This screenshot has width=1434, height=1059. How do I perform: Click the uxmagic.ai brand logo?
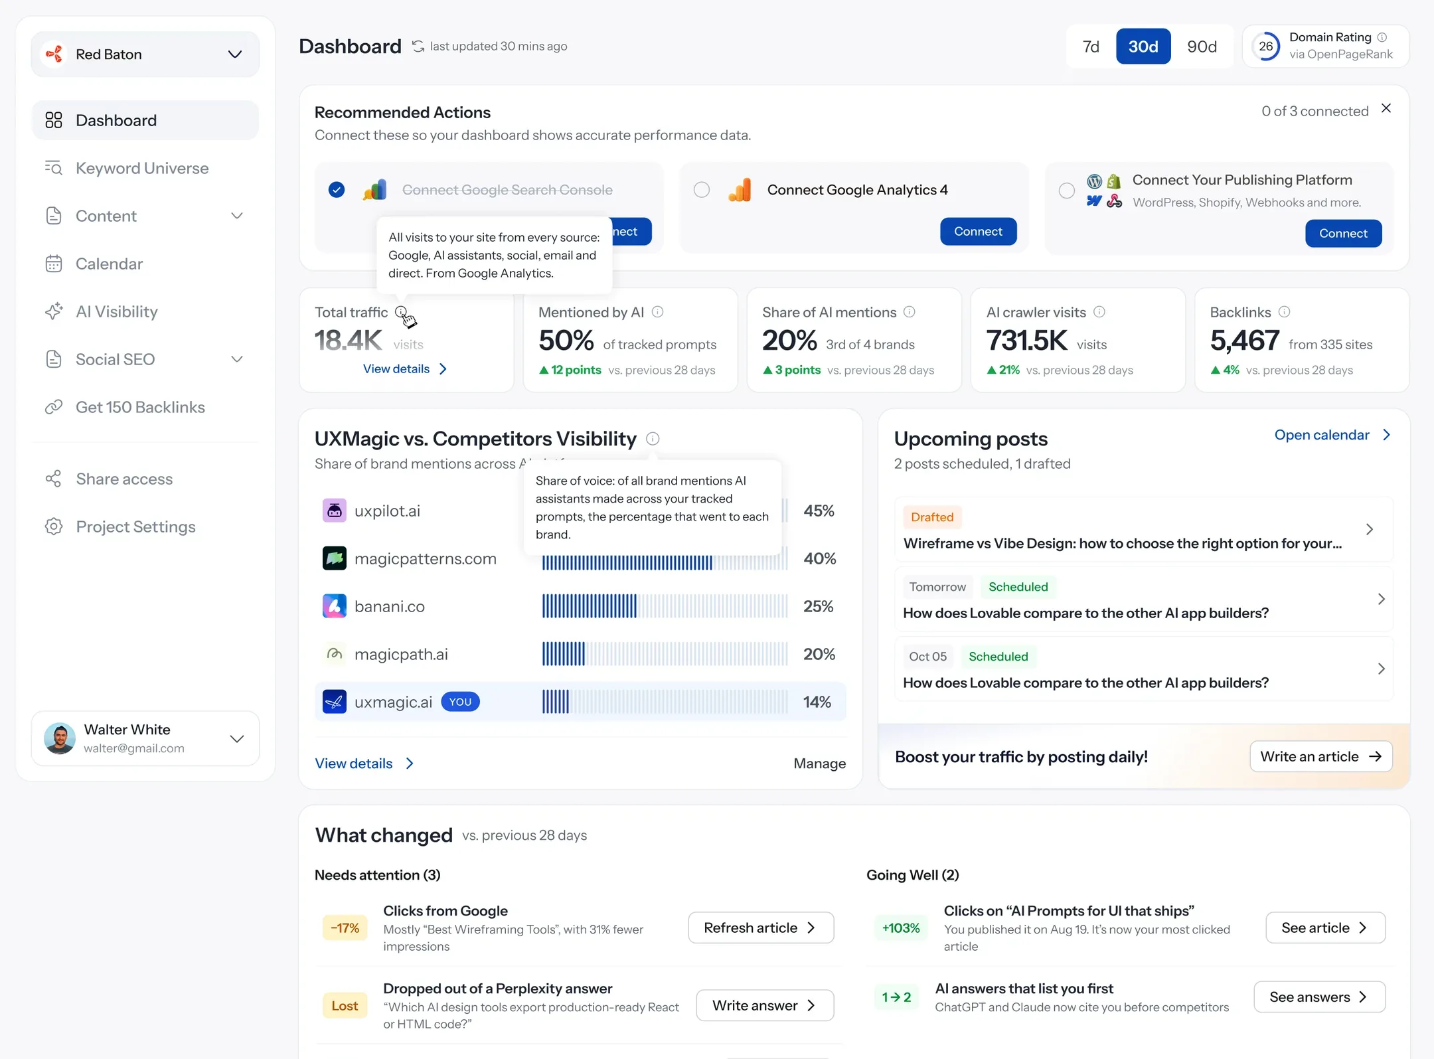coord(335,702)
